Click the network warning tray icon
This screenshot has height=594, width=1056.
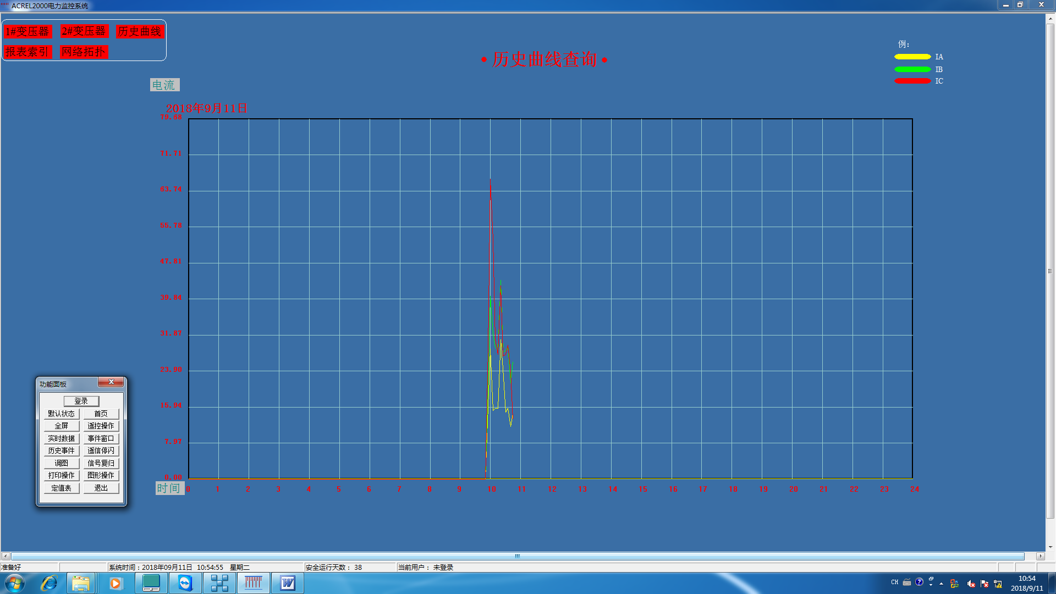tap(998, 584)
